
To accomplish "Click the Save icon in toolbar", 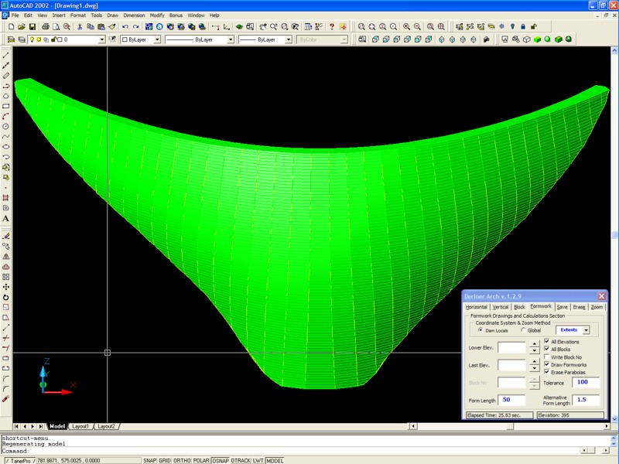I will [x=32, y=26].
